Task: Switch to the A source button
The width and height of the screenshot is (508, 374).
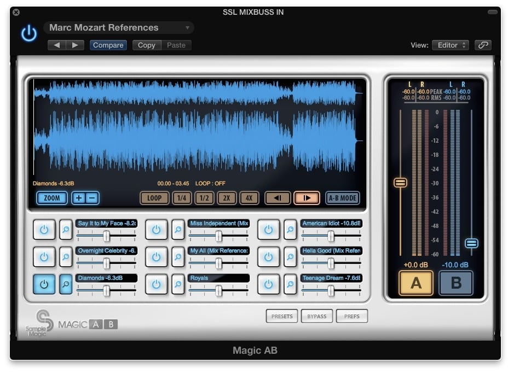Action: 416,283
